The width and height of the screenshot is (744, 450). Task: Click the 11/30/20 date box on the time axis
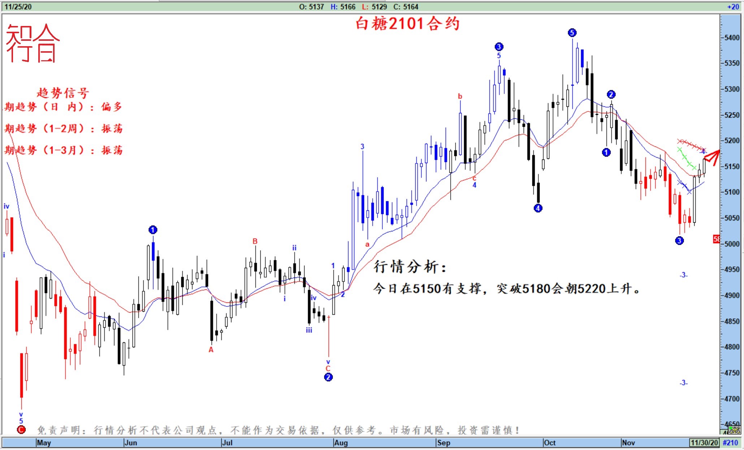pyautogui.click(x=704, y=442)
